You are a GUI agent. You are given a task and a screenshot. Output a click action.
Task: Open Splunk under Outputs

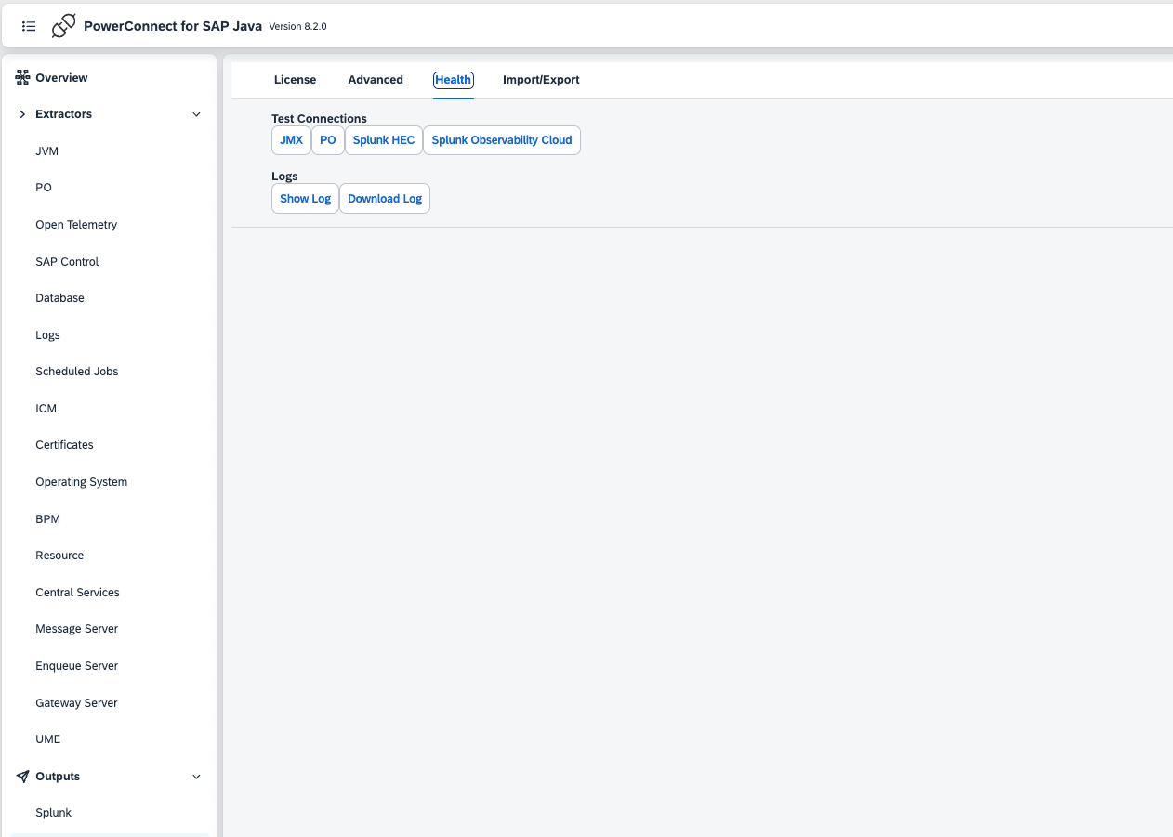pos(53,813)
